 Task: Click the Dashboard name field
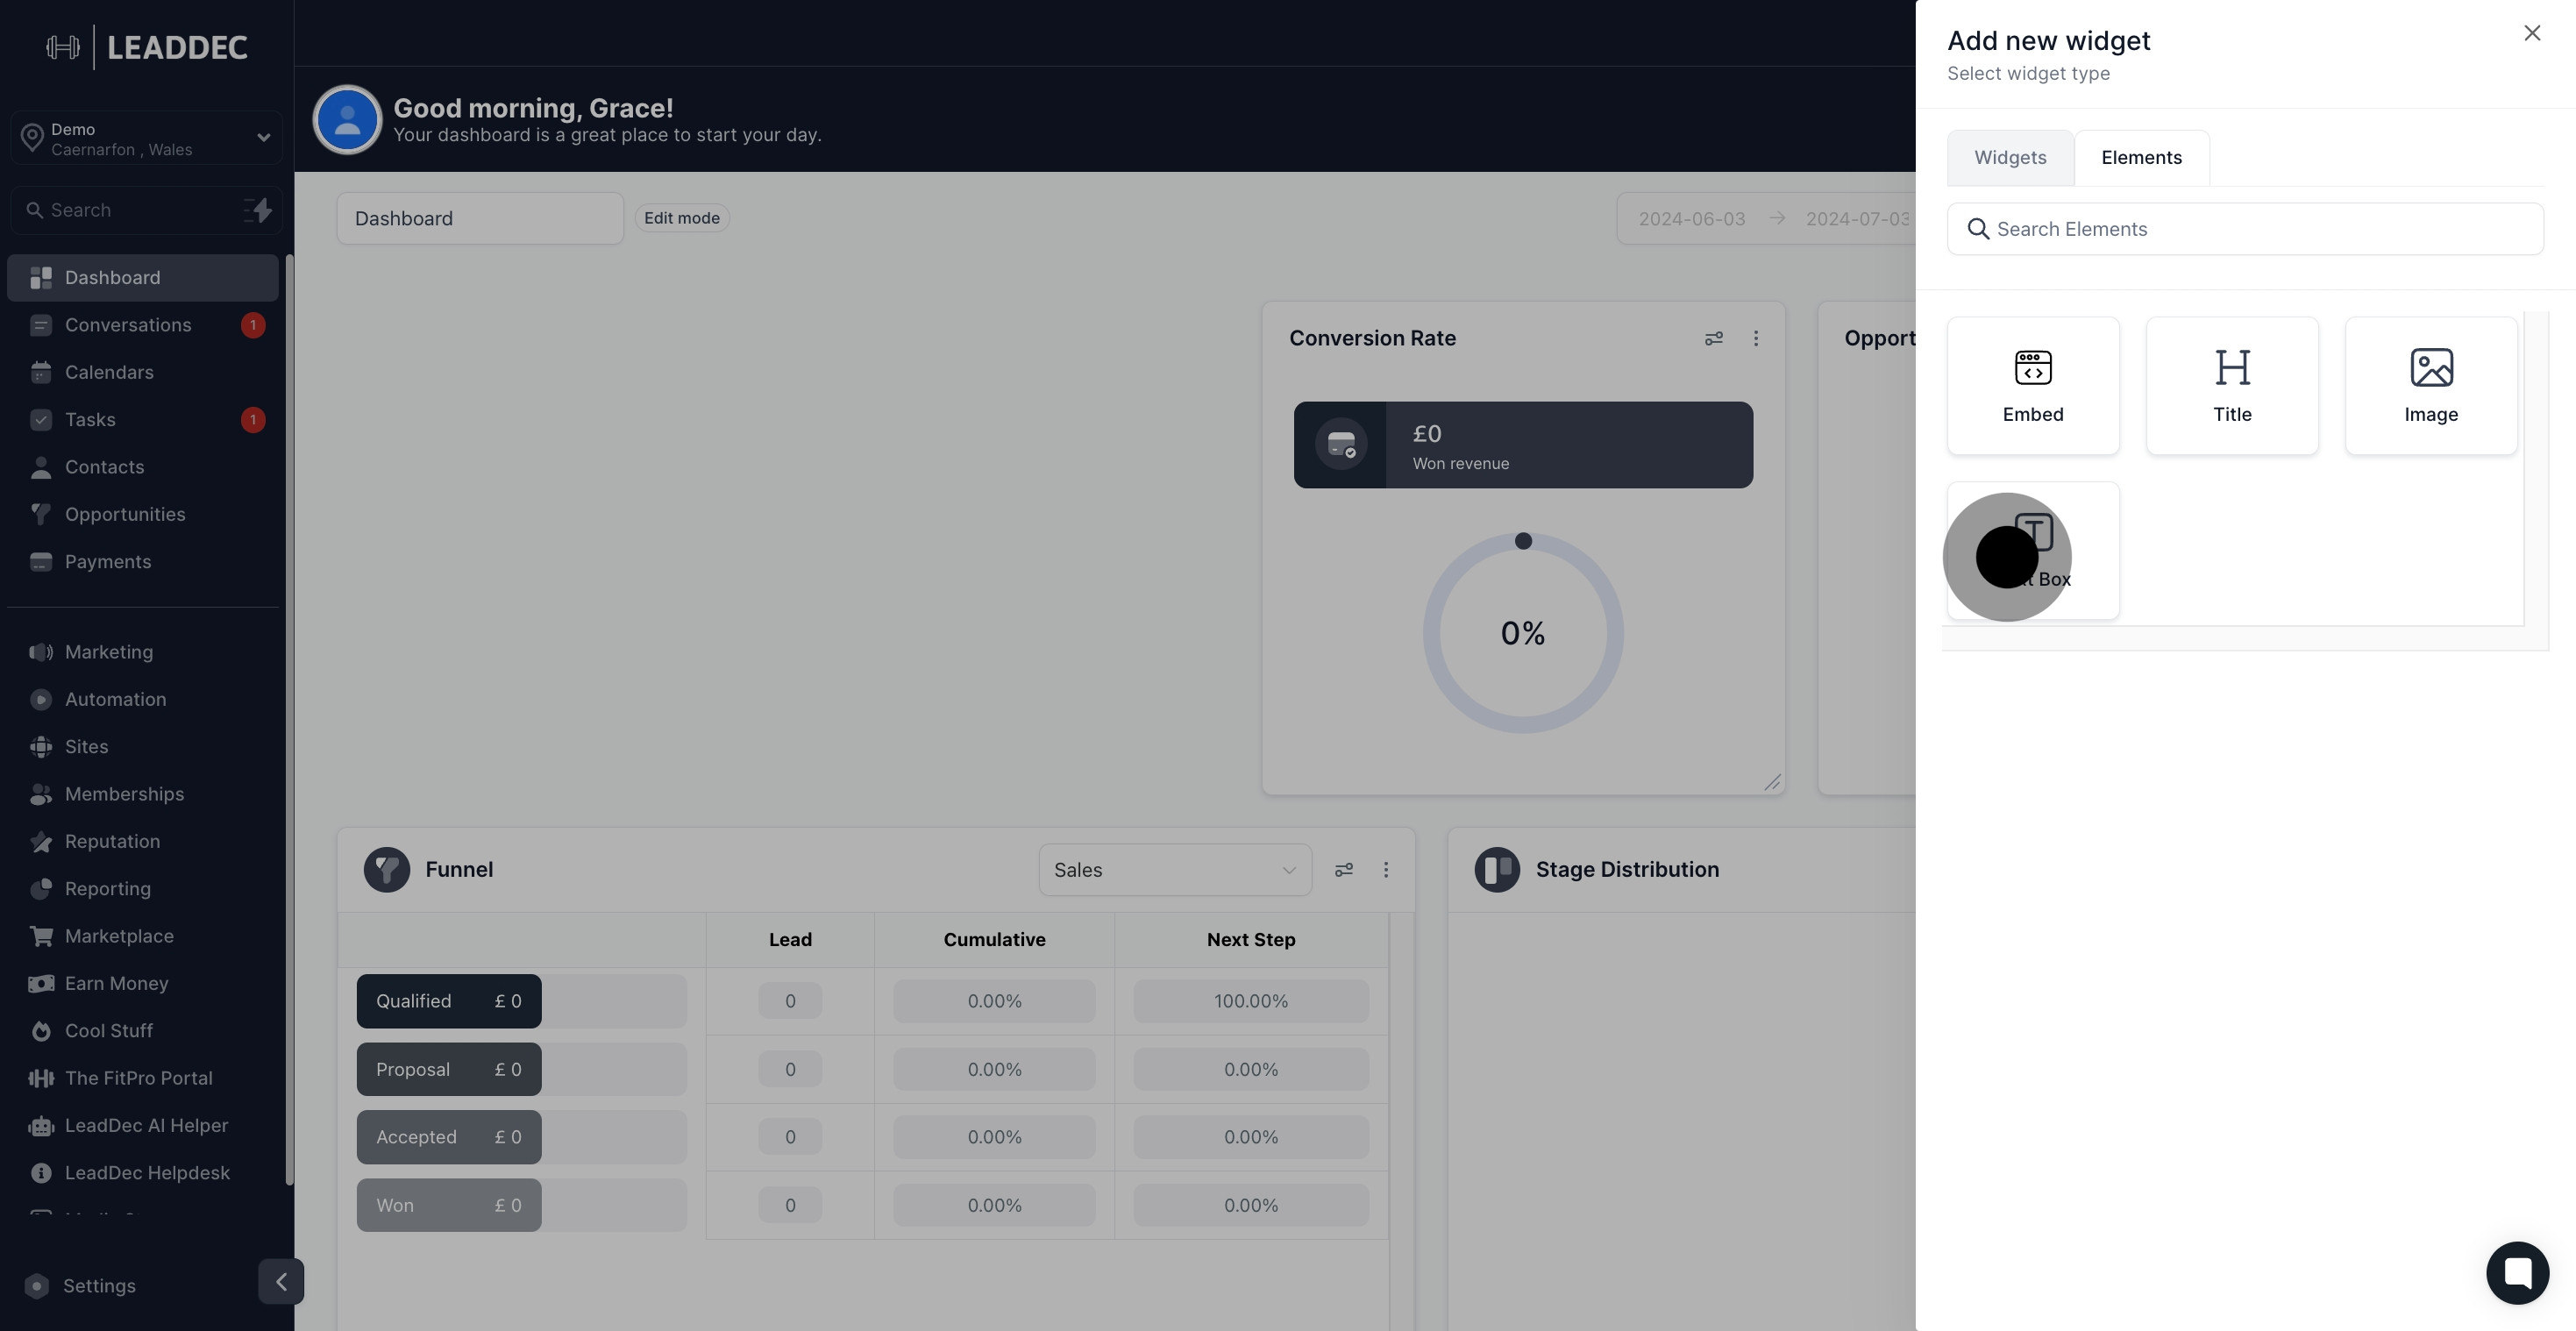pos(480,218)
